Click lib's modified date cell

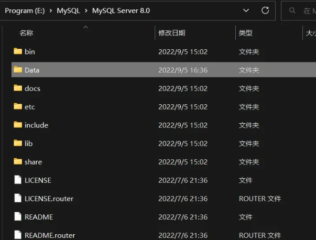(183, 144)
